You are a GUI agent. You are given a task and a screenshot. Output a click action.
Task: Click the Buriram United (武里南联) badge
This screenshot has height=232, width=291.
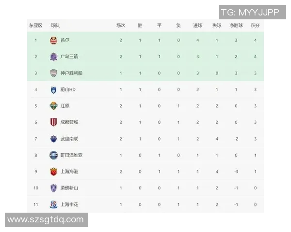(53, 139)
